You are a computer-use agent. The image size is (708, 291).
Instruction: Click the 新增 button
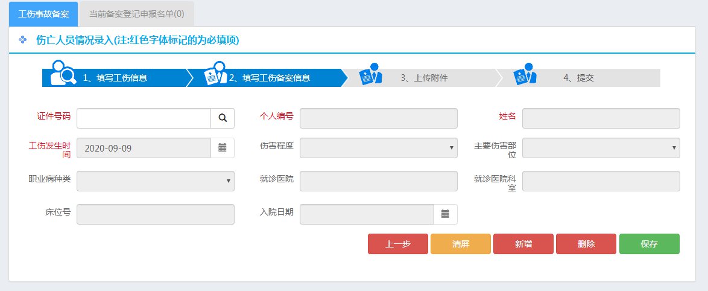pos(523,244)
